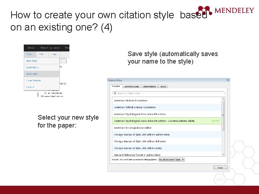This screenshot has height=194, width=259.
Task: Choose Save Style As from the menu
Action: coord(42,80)
